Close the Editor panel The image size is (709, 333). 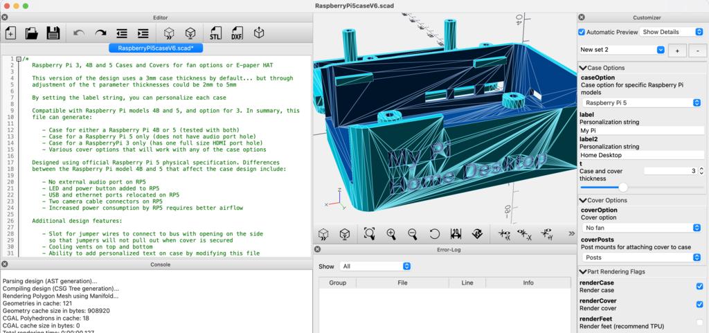4,17
